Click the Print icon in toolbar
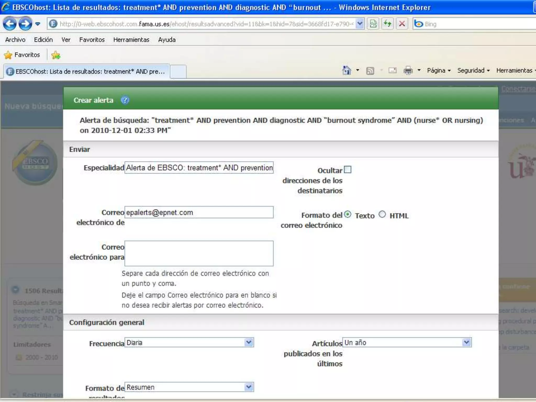The image size is (536, 402). pos(408,70)
